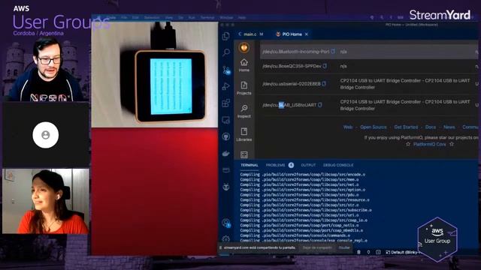This screenshot has width=481, height=270.
Task: Open the PlatformIO Core link
Action: (429, 144)
